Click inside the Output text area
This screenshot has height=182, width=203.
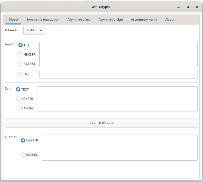tap(120, 148)
